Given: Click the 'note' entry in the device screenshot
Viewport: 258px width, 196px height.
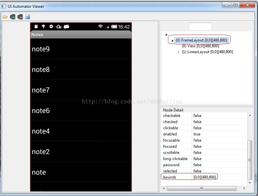Looking at the screenshot, I should (x=81, y=172).
